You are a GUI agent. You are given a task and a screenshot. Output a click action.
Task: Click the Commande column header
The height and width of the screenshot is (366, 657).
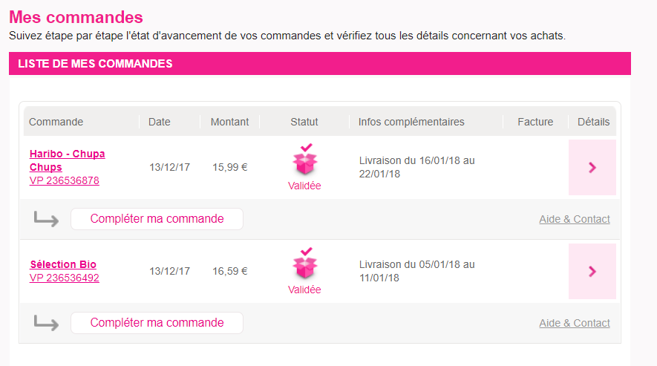pyautogui.click(x=56, y=122)
